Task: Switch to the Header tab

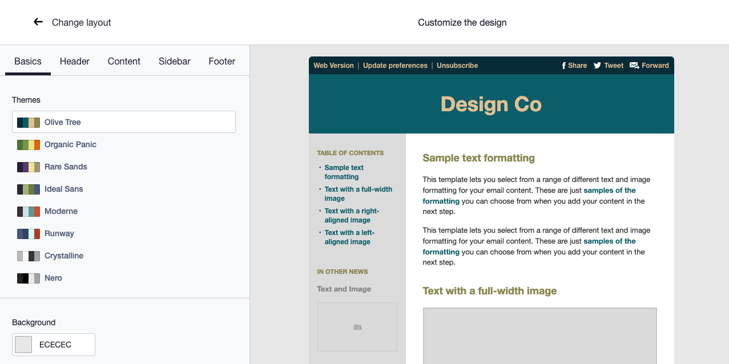Action: [x=74, y=61]
